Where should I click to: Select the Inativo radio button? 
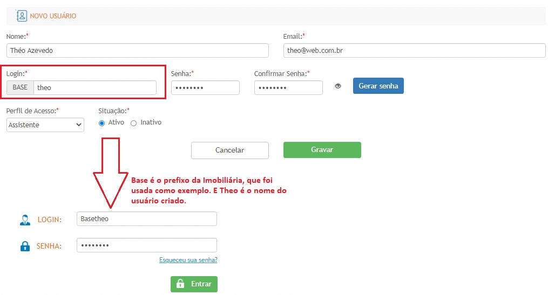[x=133, y=123]
